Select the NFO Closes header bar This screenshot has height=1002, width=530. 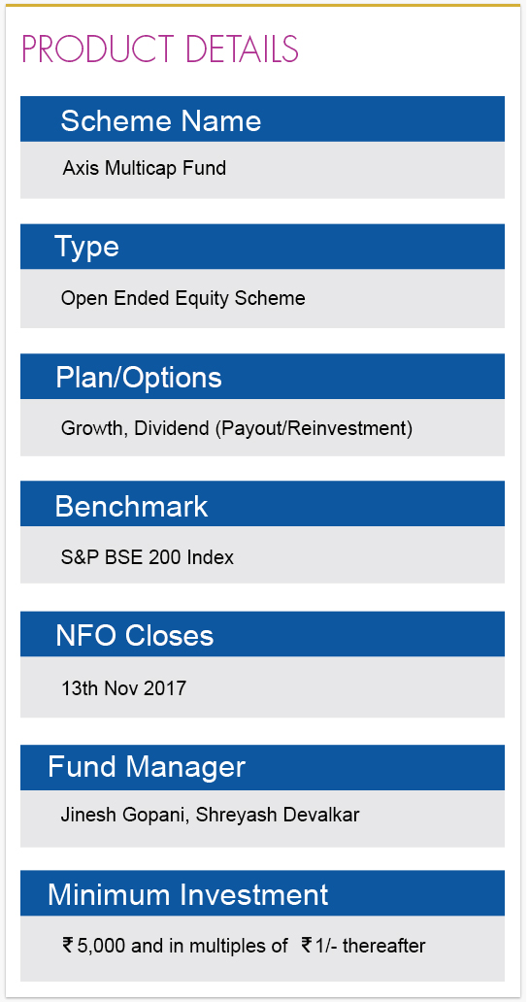(x=262, y=634)
